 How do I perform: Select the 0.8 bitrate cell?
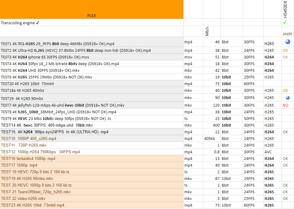point(212,152)
